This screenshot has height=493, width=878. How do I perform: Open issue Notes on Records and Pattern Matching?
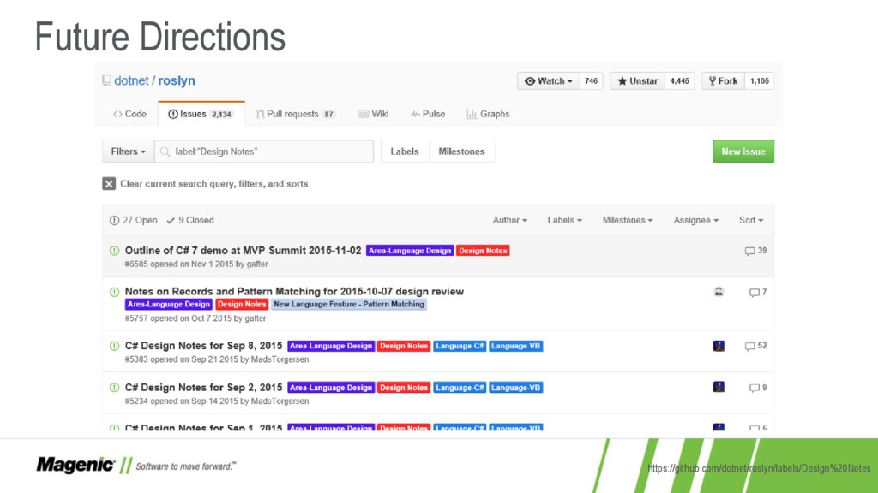(294, 291)
